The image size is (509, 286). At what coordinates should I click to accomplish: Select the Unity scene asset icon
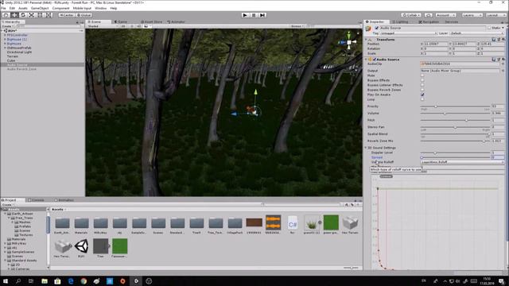[81, 246]
